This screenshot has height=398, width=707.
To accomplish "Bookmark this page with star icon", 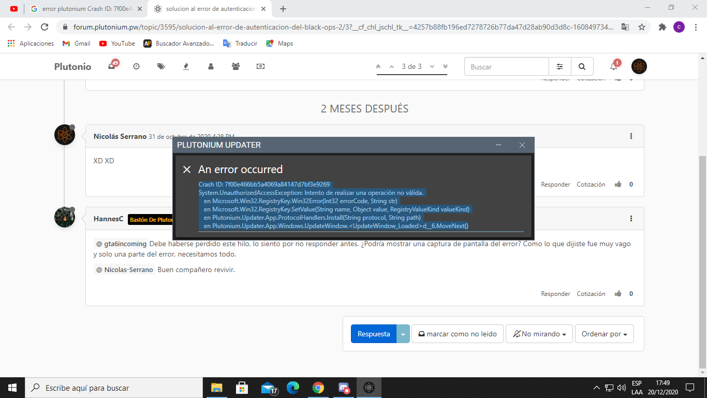I will pos(641,27).
